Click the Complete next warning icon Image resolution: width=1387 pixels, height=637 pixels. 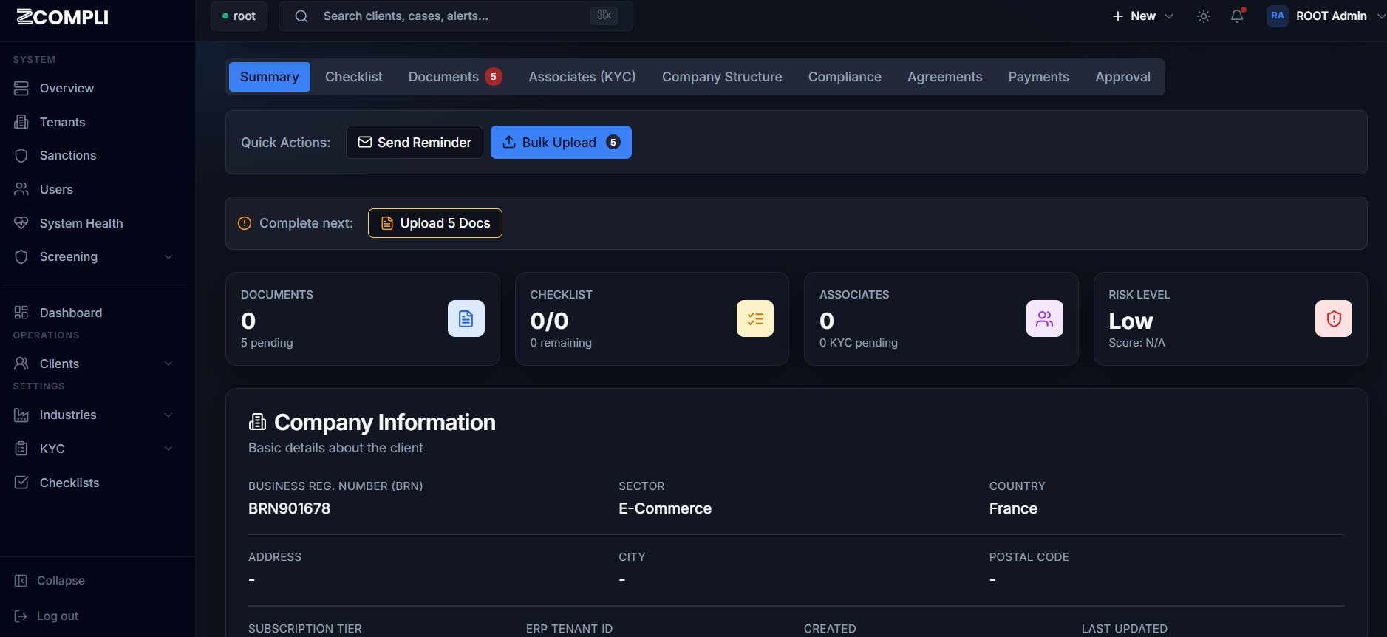click(245, 223)
